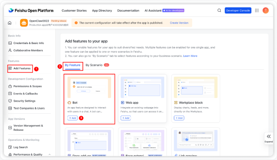Click the OpenClaw0022 app name
Viewport: 277px width, 160px height.
(x=39, y=21)
